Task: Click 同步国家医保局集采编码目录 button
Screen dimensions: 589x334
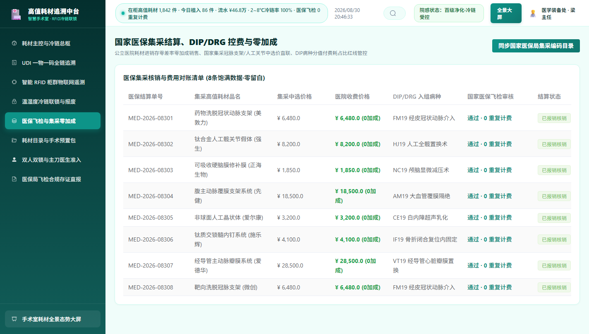Action: coord(536,46)
